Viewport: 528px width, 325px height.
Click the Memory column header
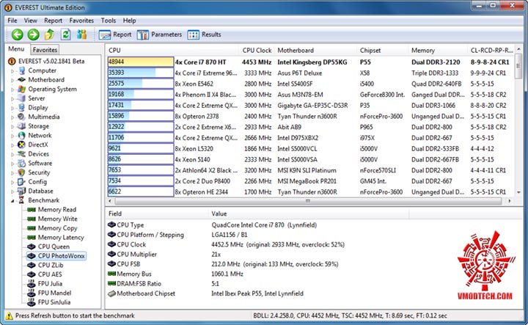coord(438,50)
